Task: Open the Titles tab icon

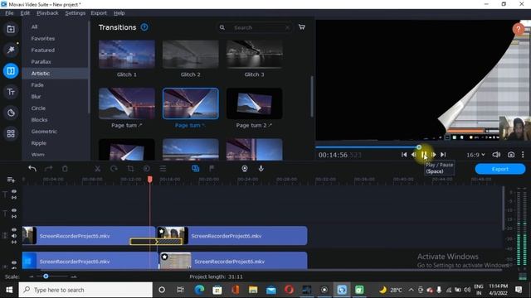Action: click(11, 92)
